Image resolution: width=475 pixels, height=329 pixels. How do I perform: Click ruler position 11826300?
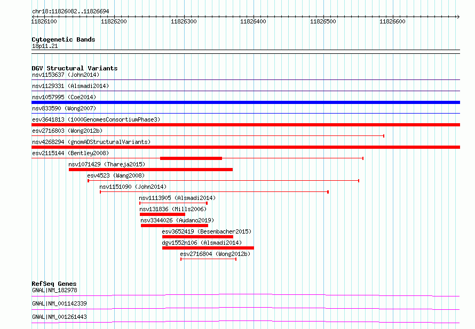[x=184, y=21]
